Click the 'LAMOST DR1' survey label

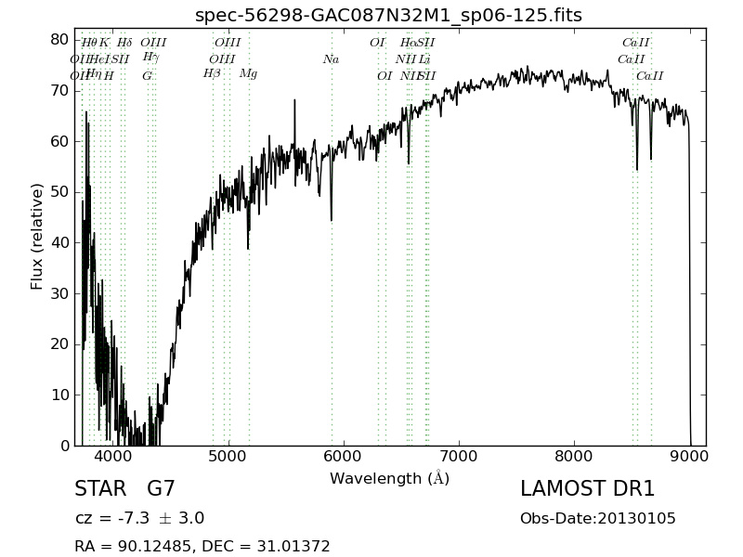pos(588,488)
